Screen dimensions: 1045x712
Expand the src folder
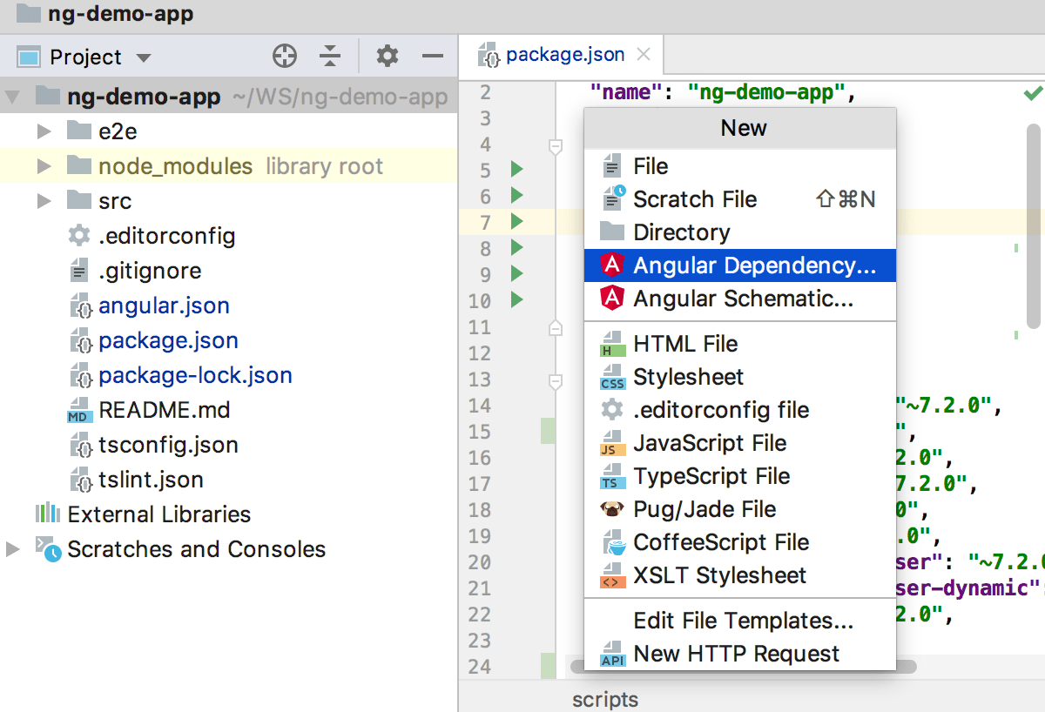(x=45, y=201)
